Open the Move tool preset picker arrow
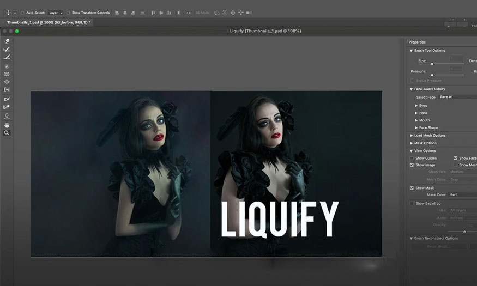This screenshot has height=286, width=477. point(15,13)
